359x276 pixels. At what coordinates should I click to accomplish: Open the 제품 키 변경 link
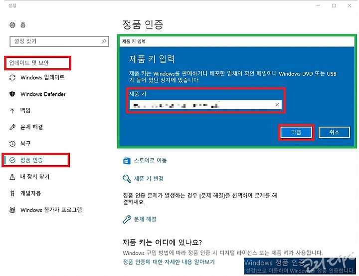coord(149,179)
